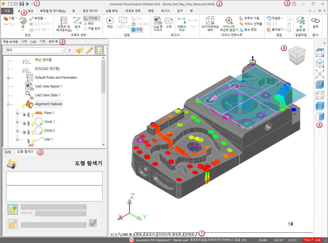
Task: Click the 단면도 view tab
Action: (x=190, y=234)
